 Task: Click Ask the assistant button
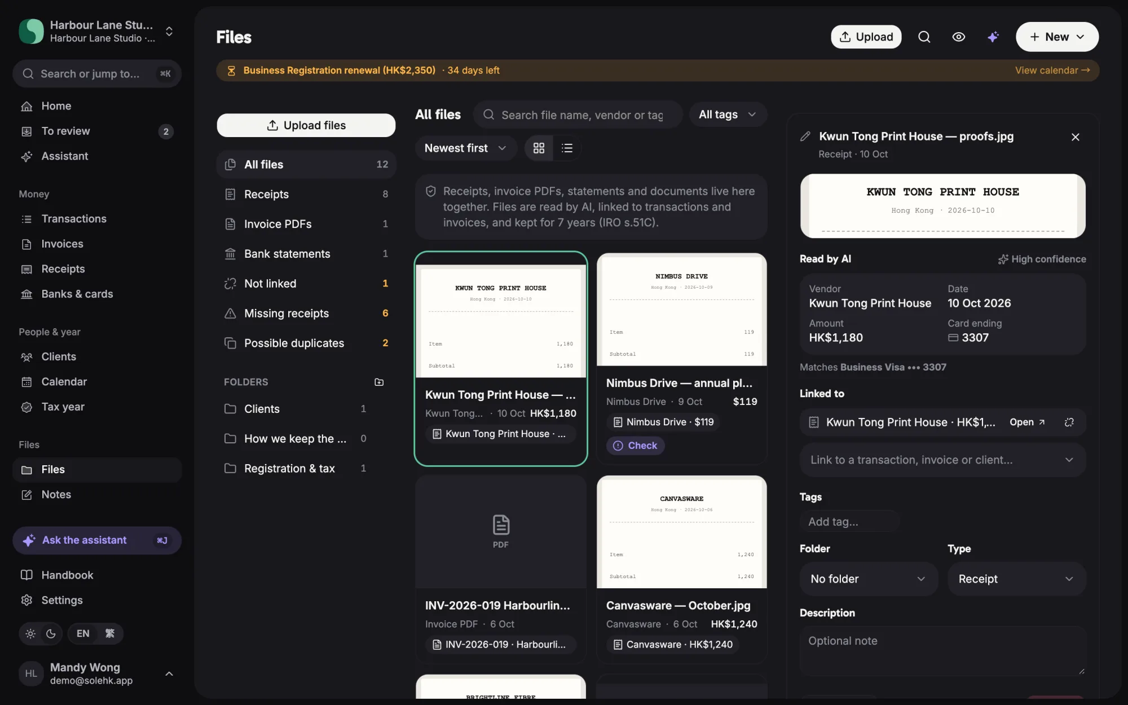[97, 540]
